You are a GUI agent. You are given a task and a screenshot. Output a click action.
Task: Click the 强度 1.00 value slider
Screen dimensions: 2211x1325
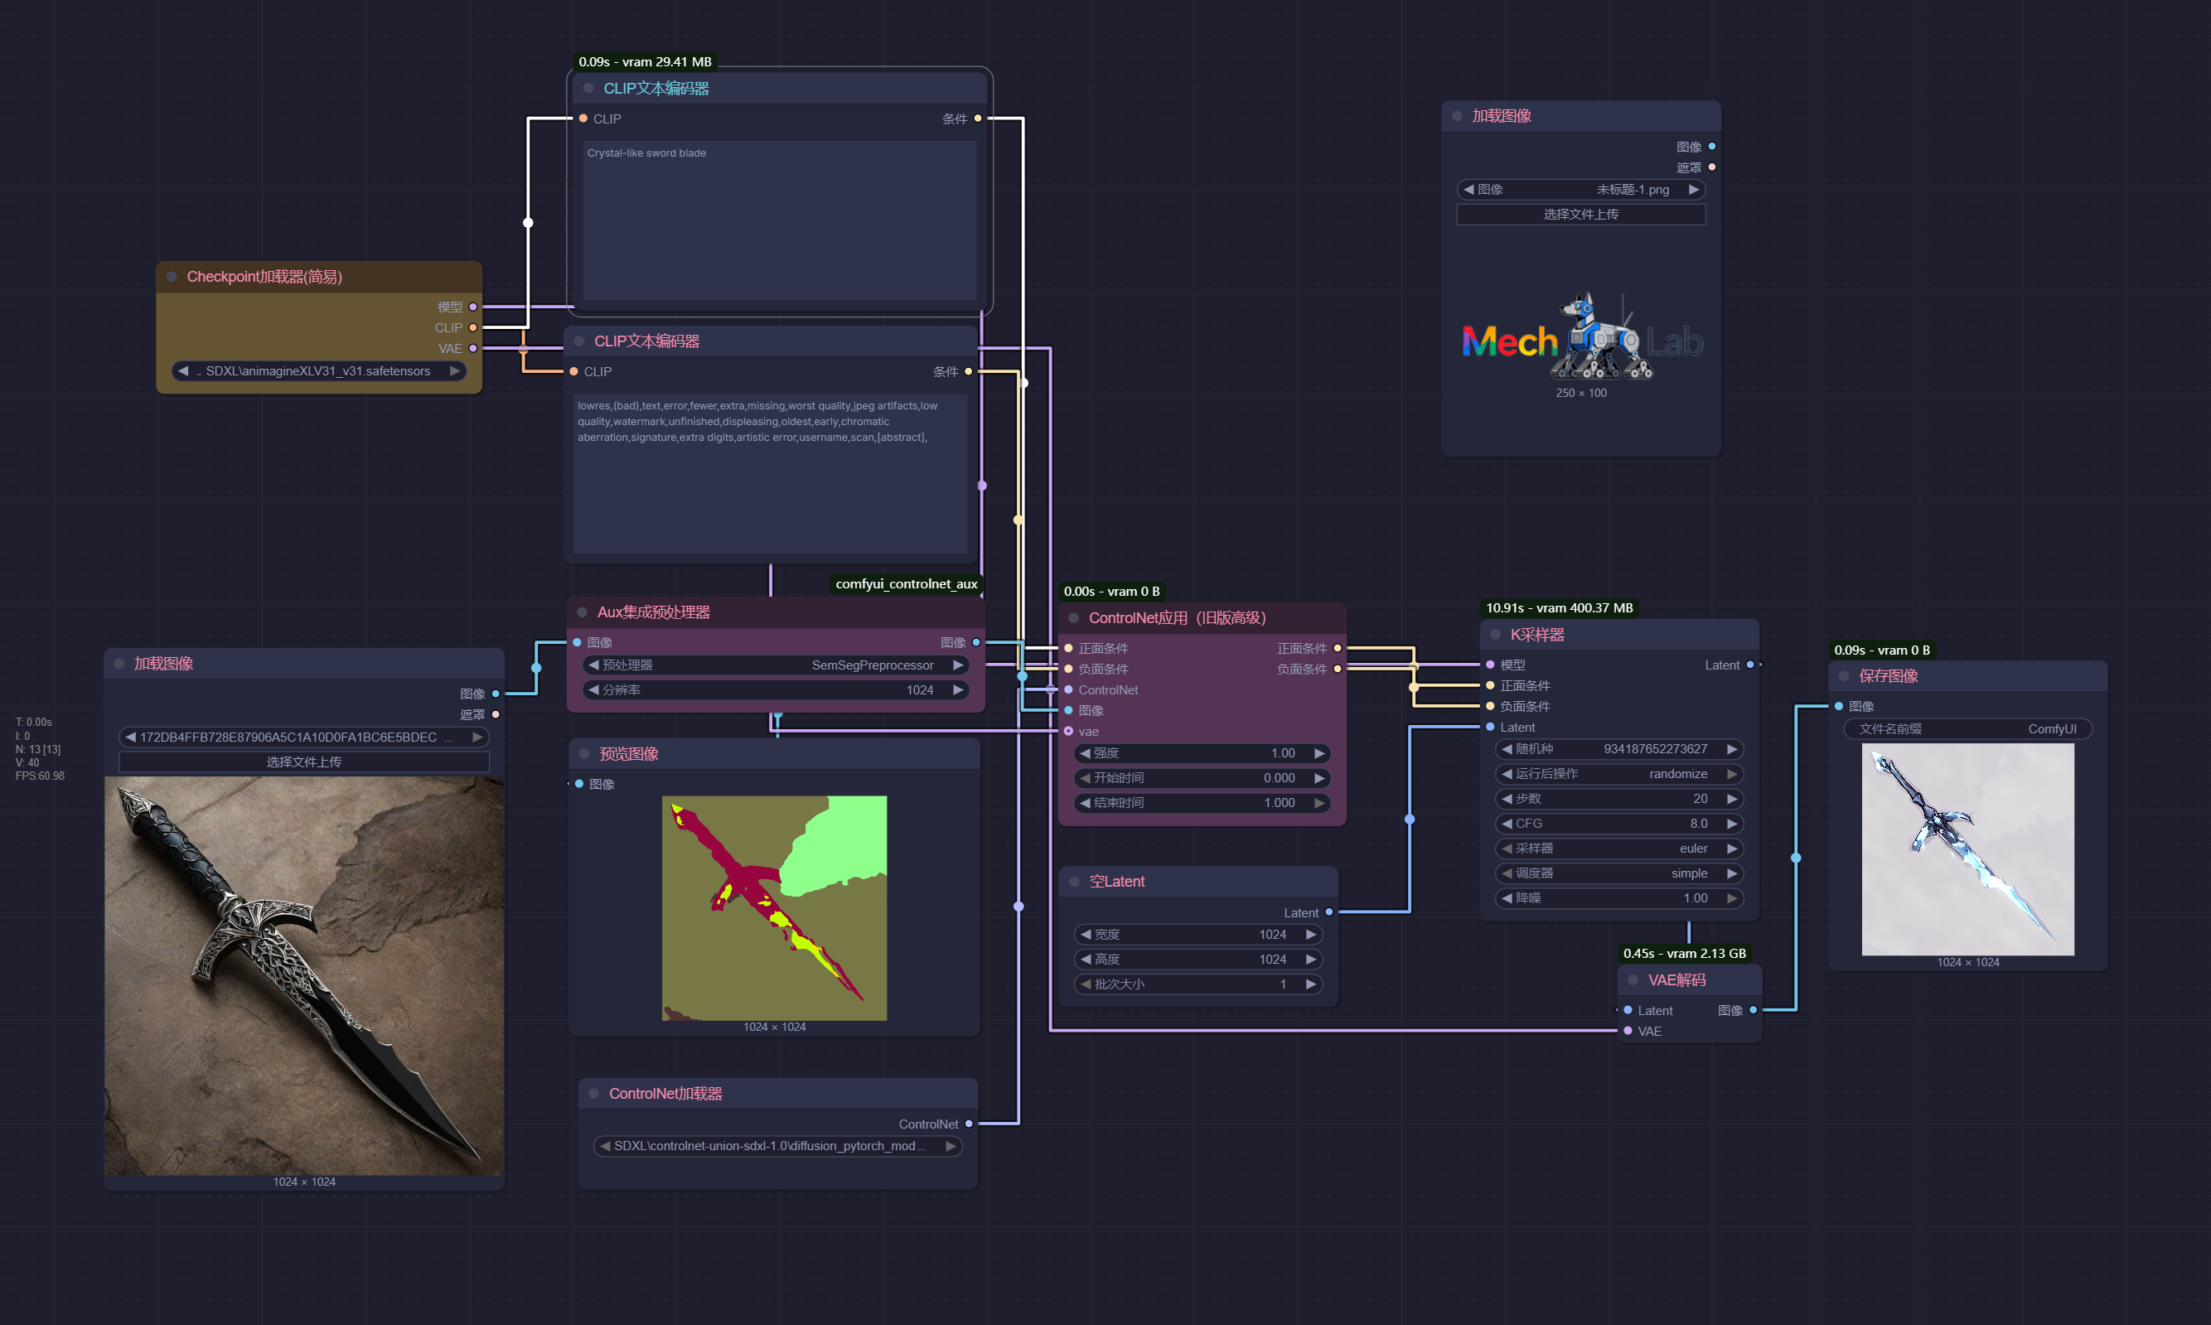point(1200,753)
